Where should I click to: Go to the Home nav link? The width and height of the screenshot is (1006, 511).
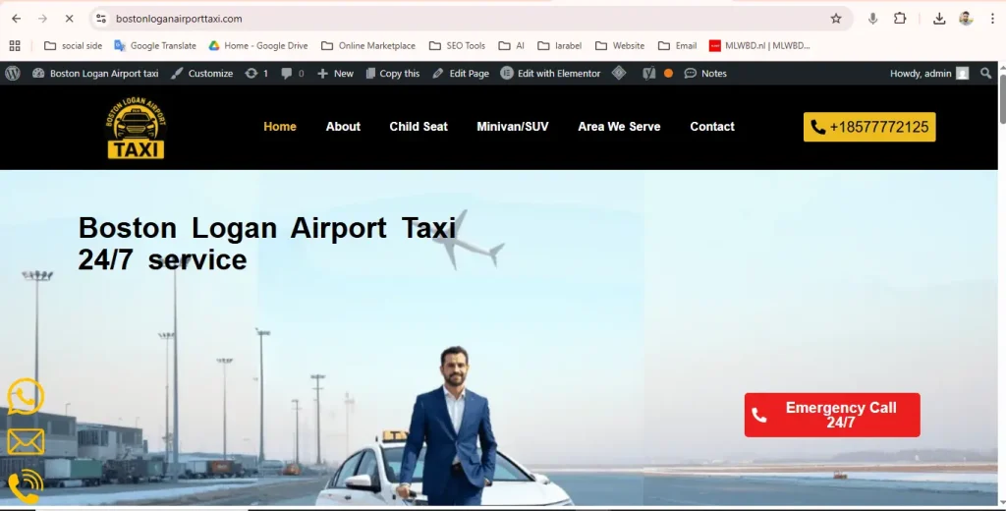(x=280, y=127)
